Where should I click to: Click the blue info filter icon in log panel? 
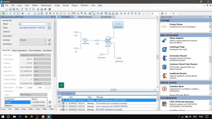coord(59,97)
